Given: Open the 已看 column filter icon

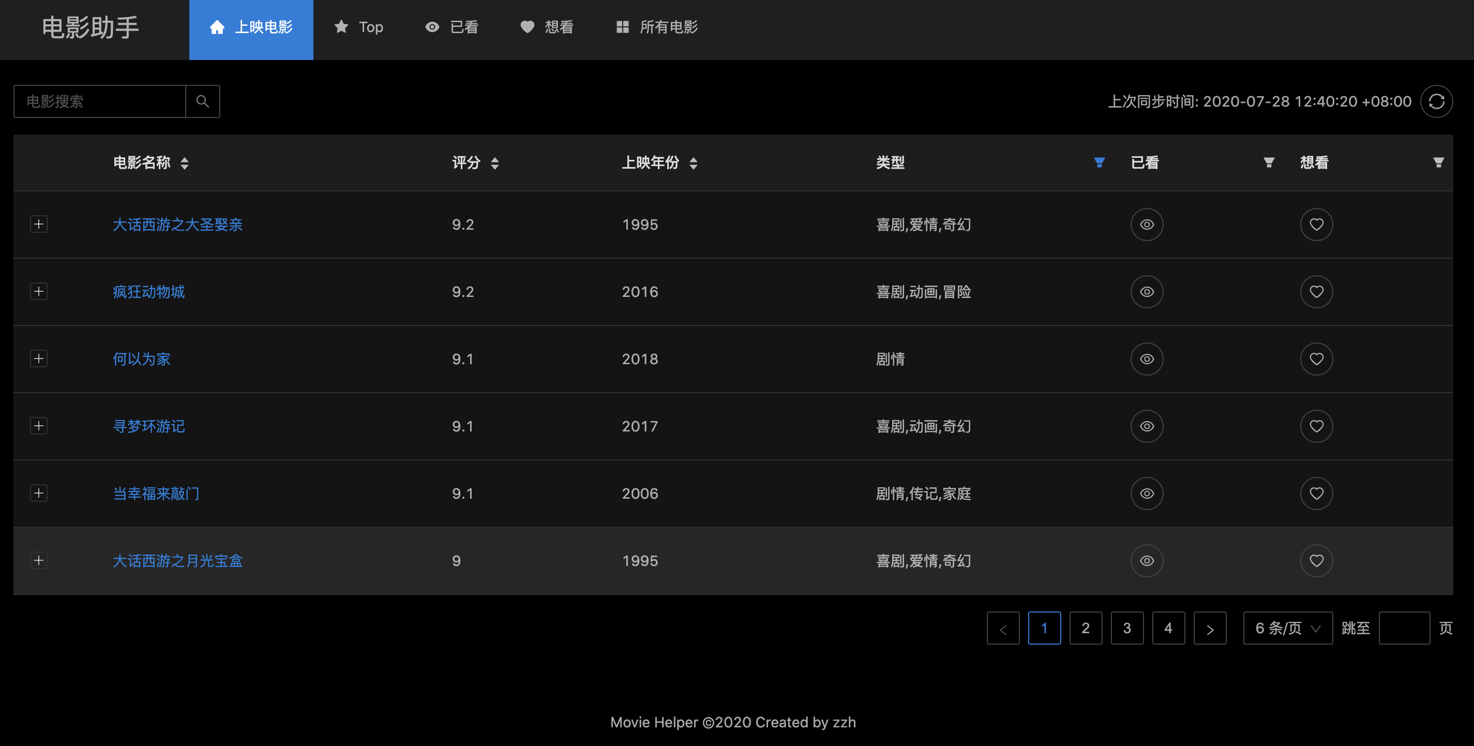Looking at the screenshot, I should (x=1269, y=162).
